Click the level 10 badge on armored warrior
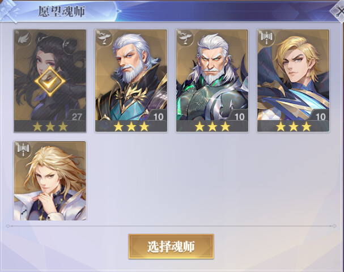The height and width of the screenshot is (272, 344). tap(239, 116)
